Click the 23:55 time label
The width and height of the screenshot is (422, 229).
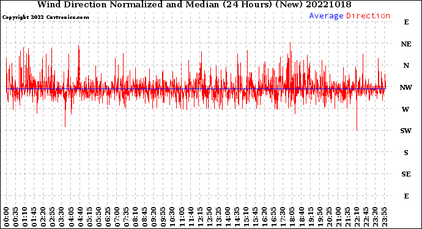pyautogui.click(x=384, y=217)
